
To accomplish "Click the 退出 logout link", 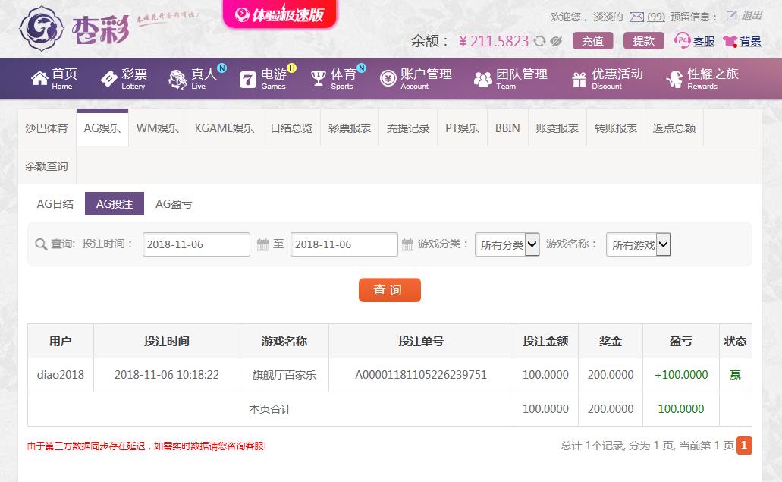I will (x=752, y=16).
